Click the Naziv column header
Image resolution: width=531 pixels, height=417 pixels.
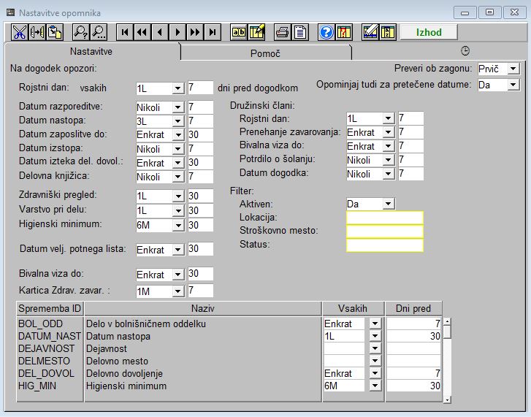point(203,308)
